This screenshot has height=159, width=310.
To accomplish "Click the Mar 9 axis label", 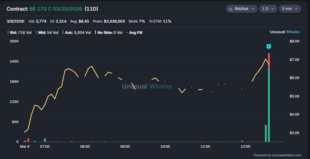I will pyautogui.click(x=25, y=147).
